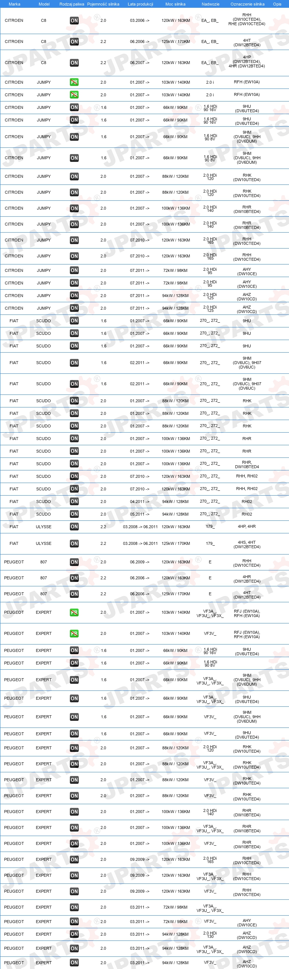This screenshot has width=289, height=969.
Task: Click ON icon in Scudo RHR, DW10BTED4 row
Action: (74, 464)
